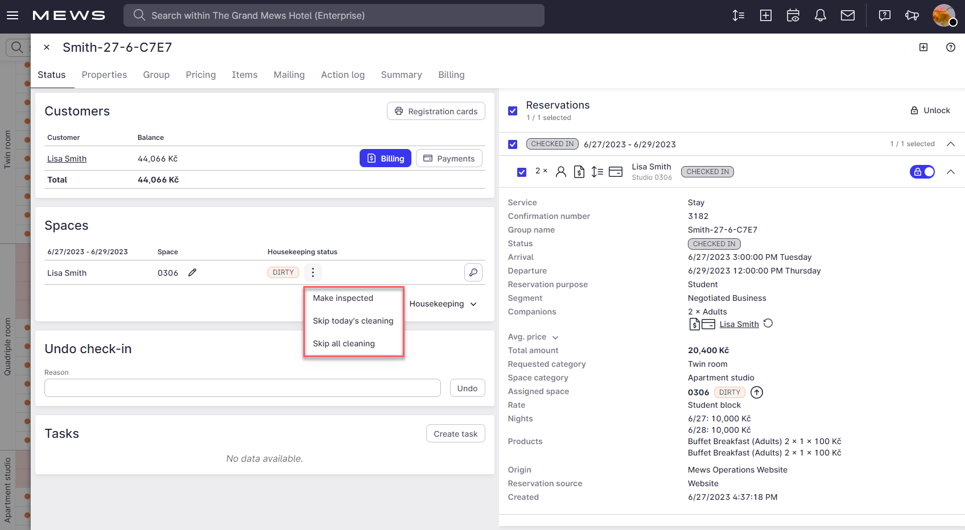Click the calendar icon in top bar
The image size is (965, 530).
[793, 15]
